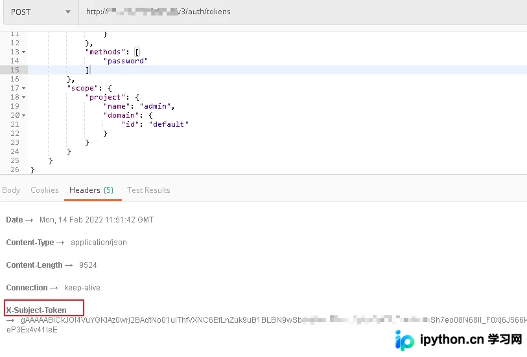Click the "default" value on line 21
527x357 pixels.
click(169, 124)
